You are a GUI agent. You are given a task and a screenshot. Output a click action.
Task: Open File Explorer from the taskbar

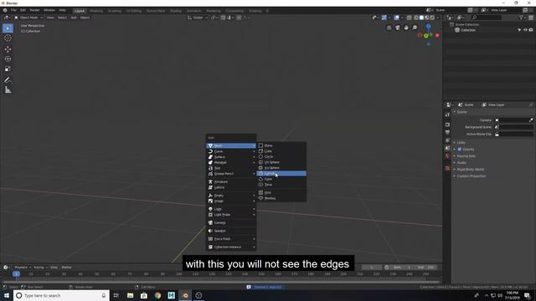point(131,295)
